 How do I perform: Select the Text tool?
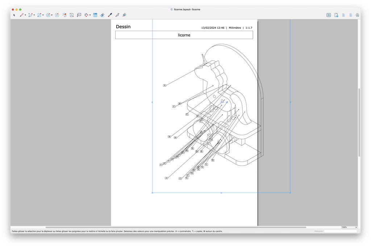point(71,15)
